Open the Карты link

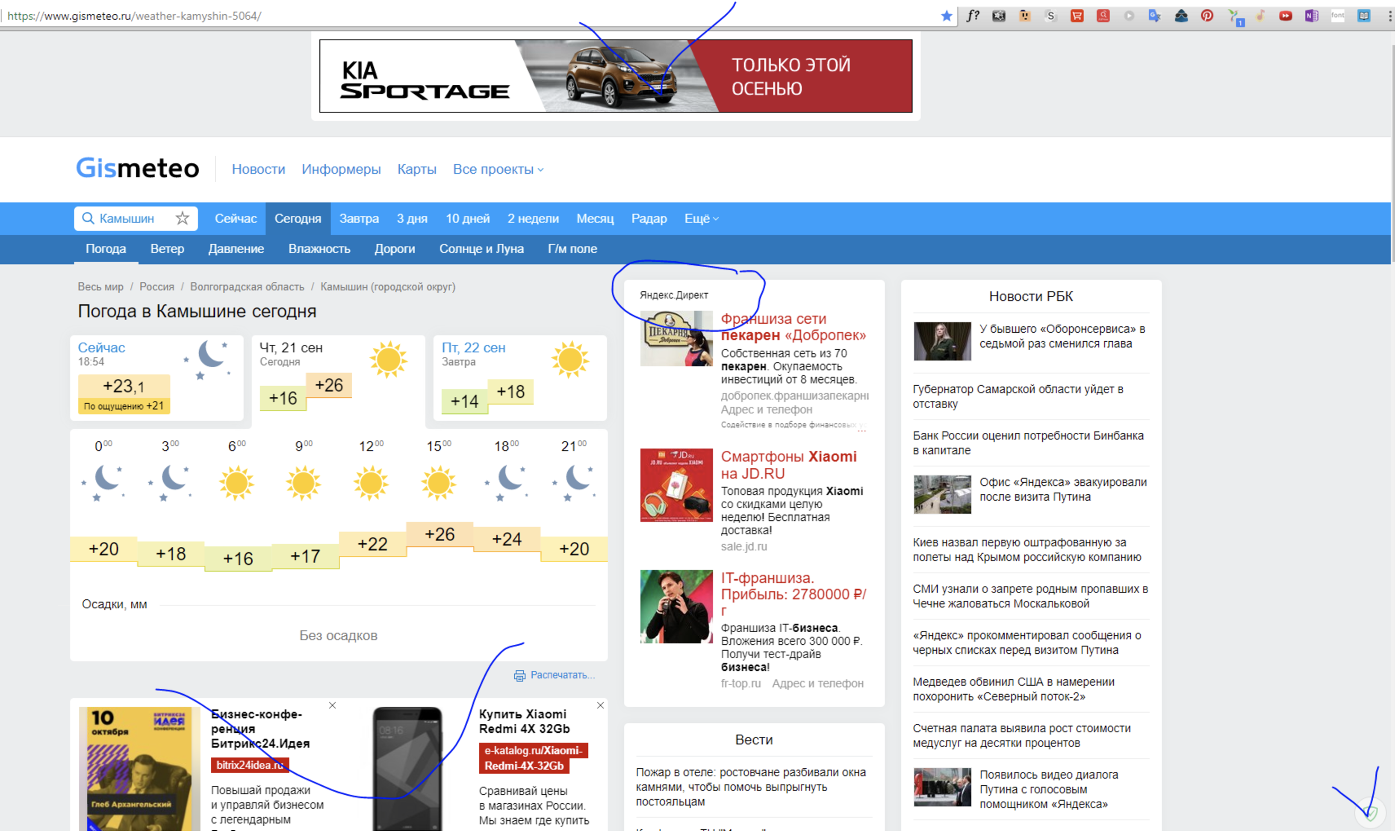coord(417,169)
